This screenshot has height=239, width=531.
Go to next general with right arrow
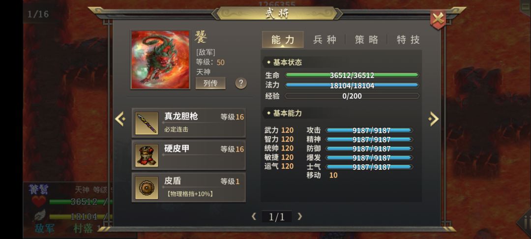434,119
